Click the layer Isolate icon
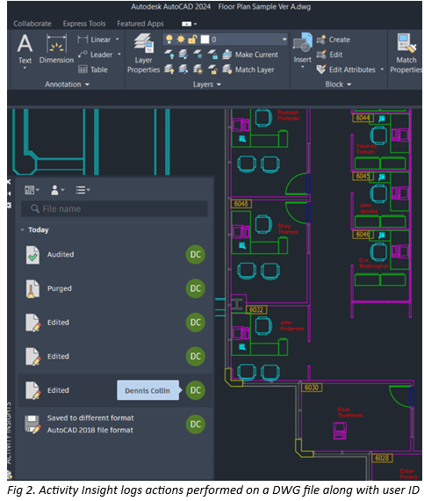Image resolution: width=424 pixels, height=501 pixels. (183, 54)
